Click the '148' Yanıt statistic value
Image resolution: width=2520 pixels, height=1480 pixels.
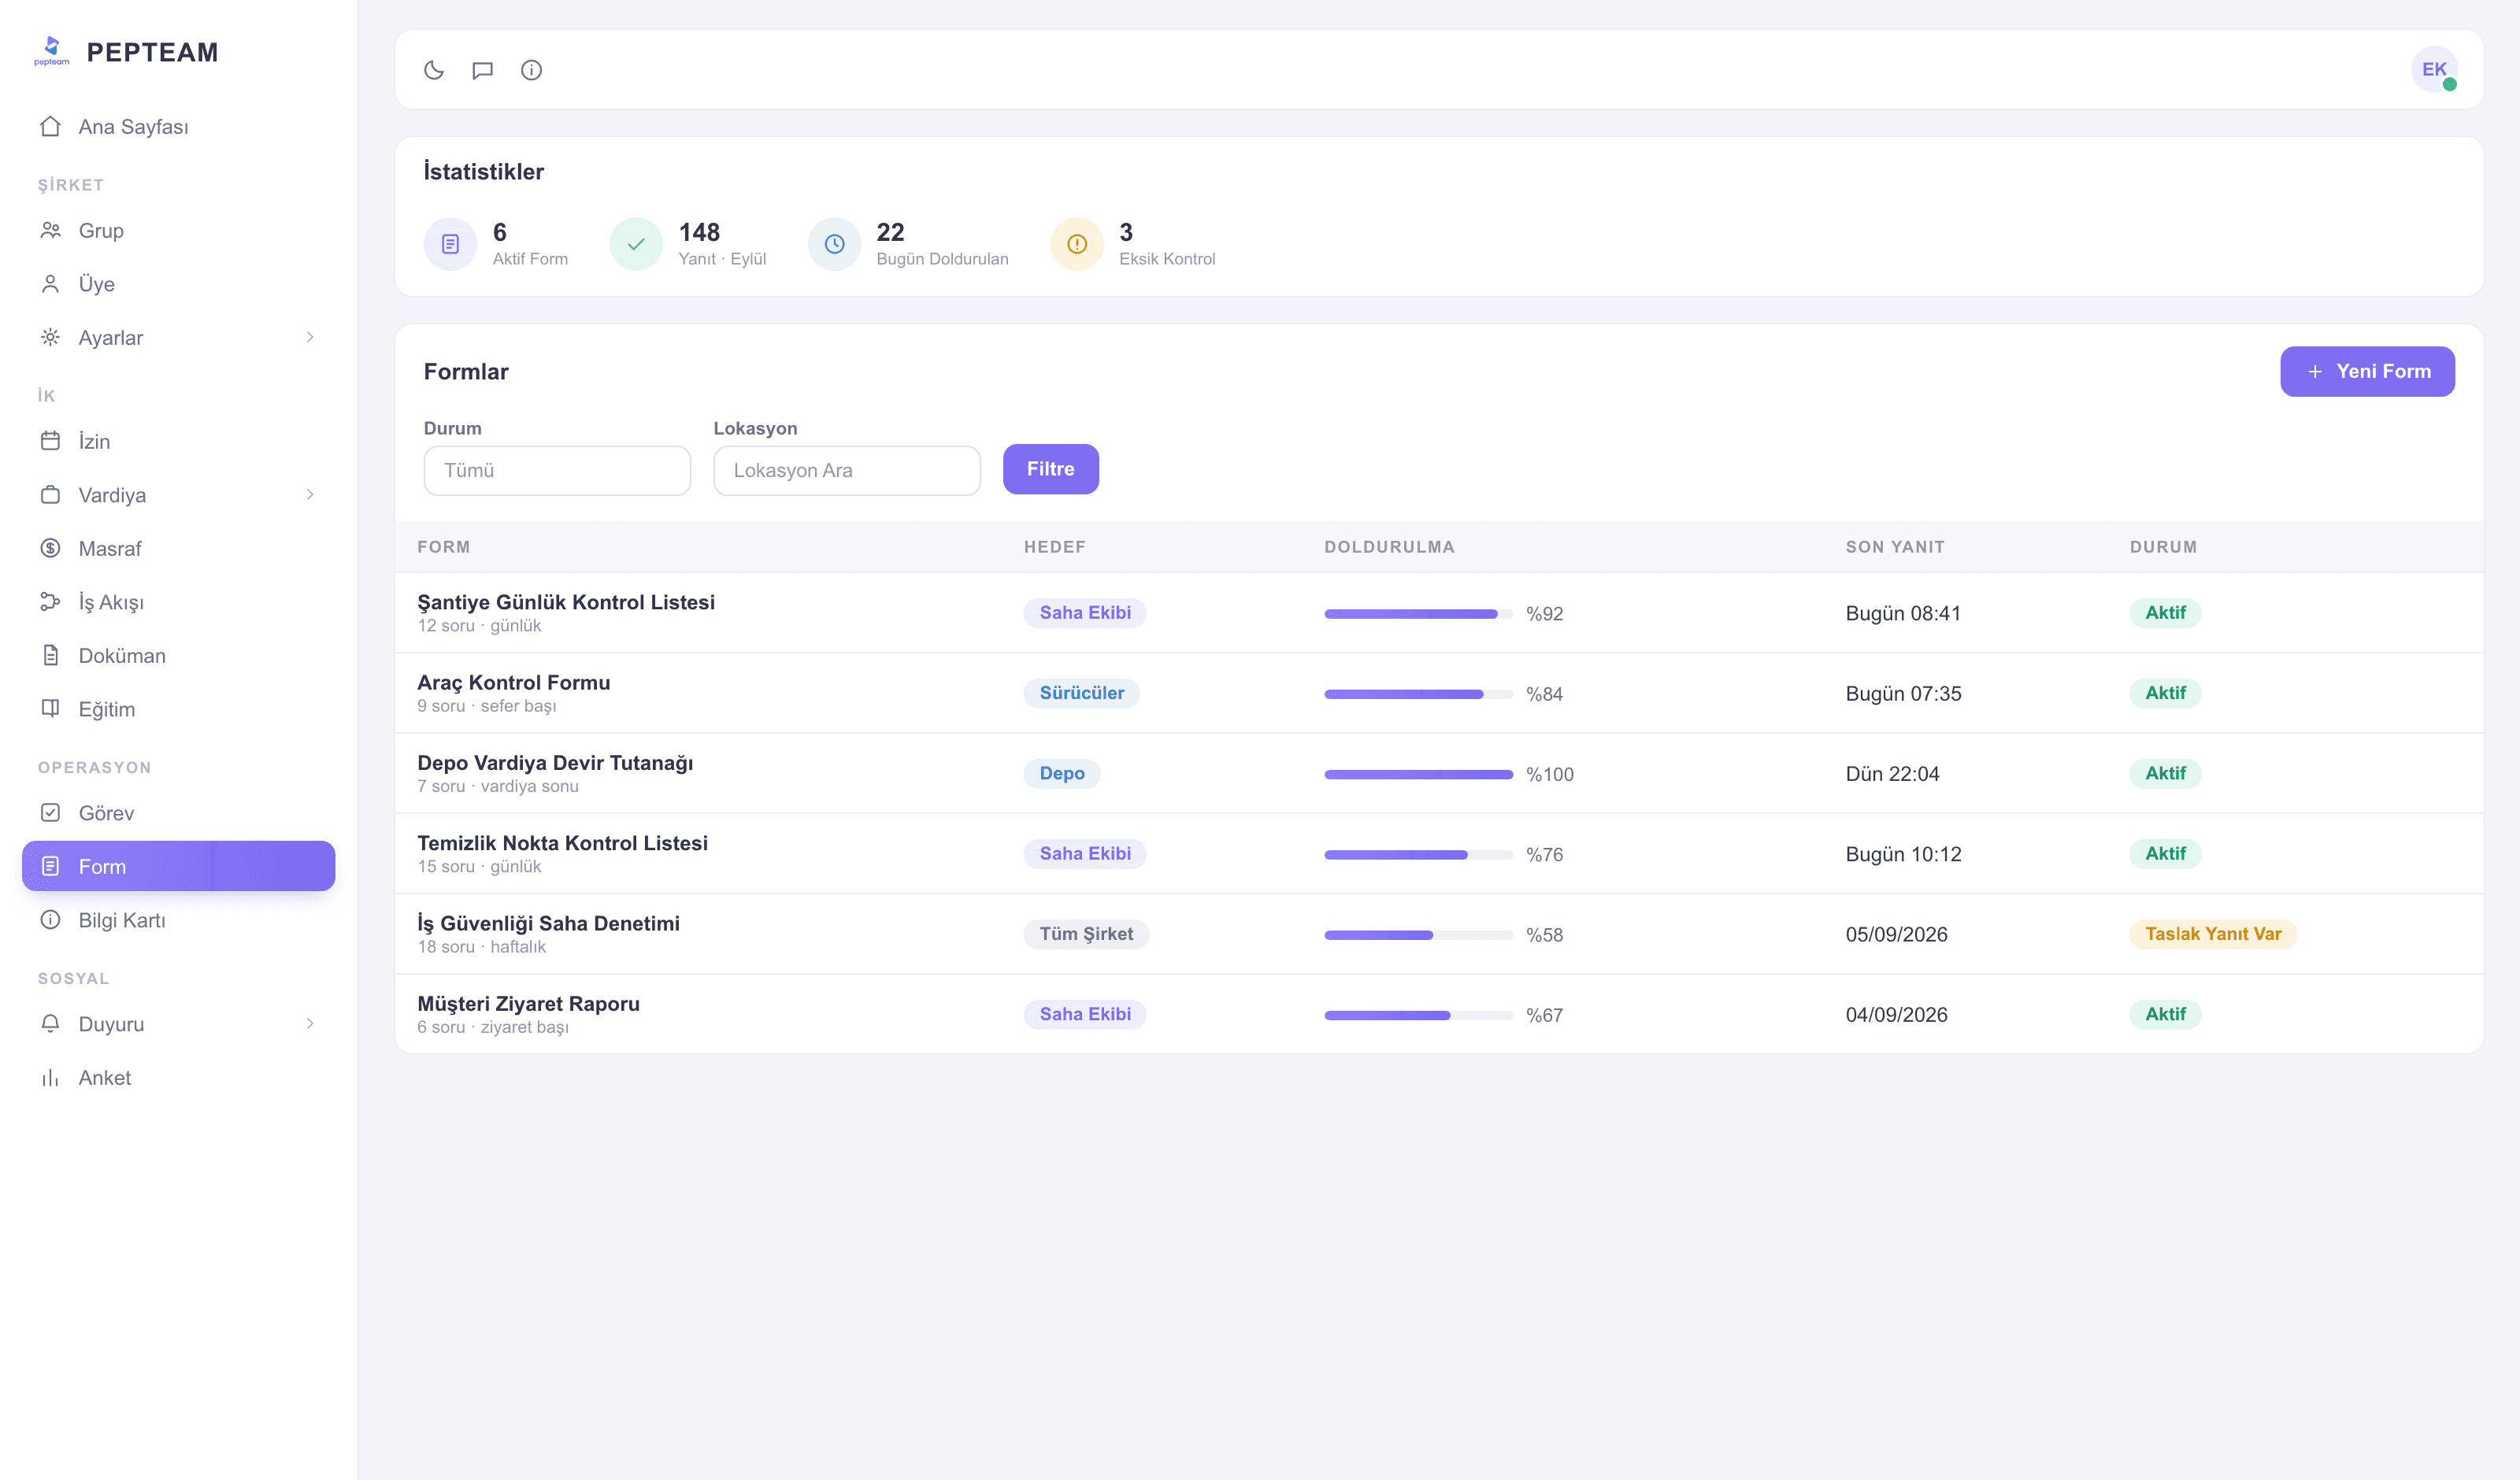[x=699, y=232]
